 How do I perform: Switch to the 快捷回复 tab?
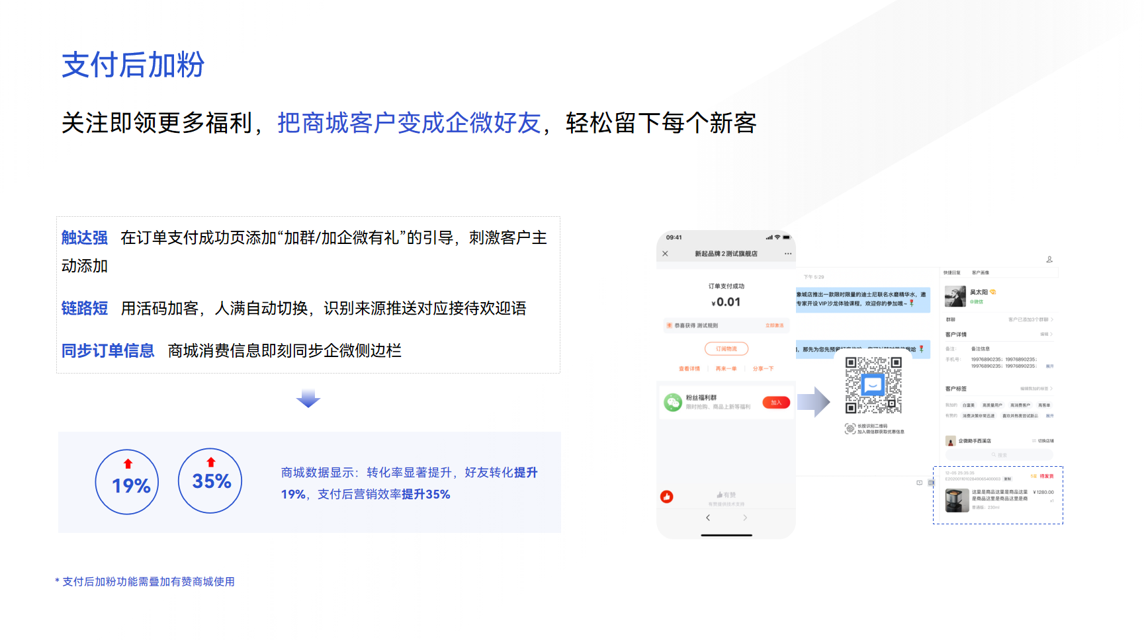[x=951, y=272]
